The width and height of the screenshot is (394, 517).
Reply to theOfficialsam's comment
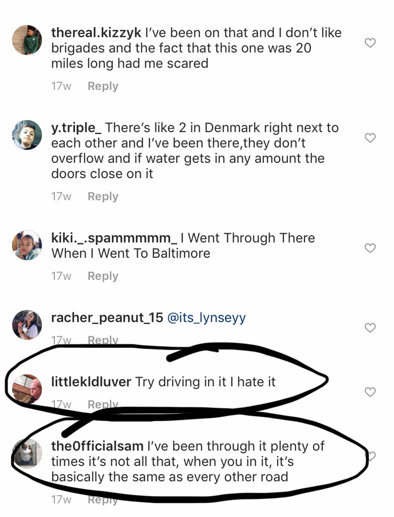click(x=103, y=500)
